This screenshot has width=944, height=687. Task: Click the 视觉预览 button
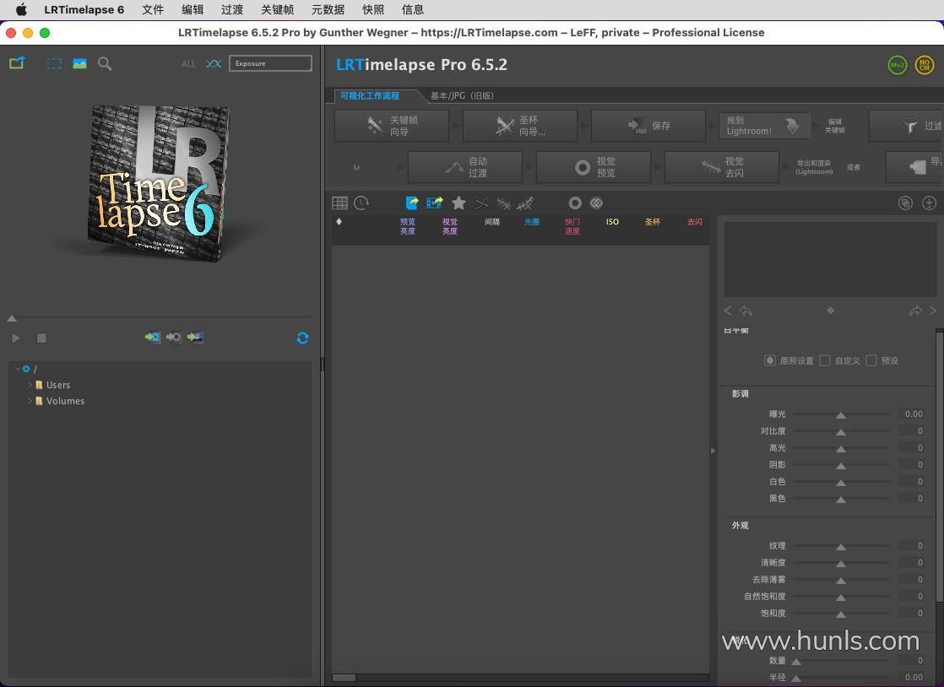coord(594,167)
